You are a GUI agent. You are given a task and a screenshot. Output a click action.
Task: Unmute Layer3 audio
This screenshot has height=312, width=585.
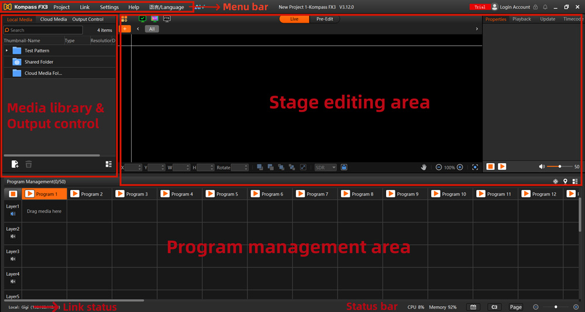click(x=13, y=259)
